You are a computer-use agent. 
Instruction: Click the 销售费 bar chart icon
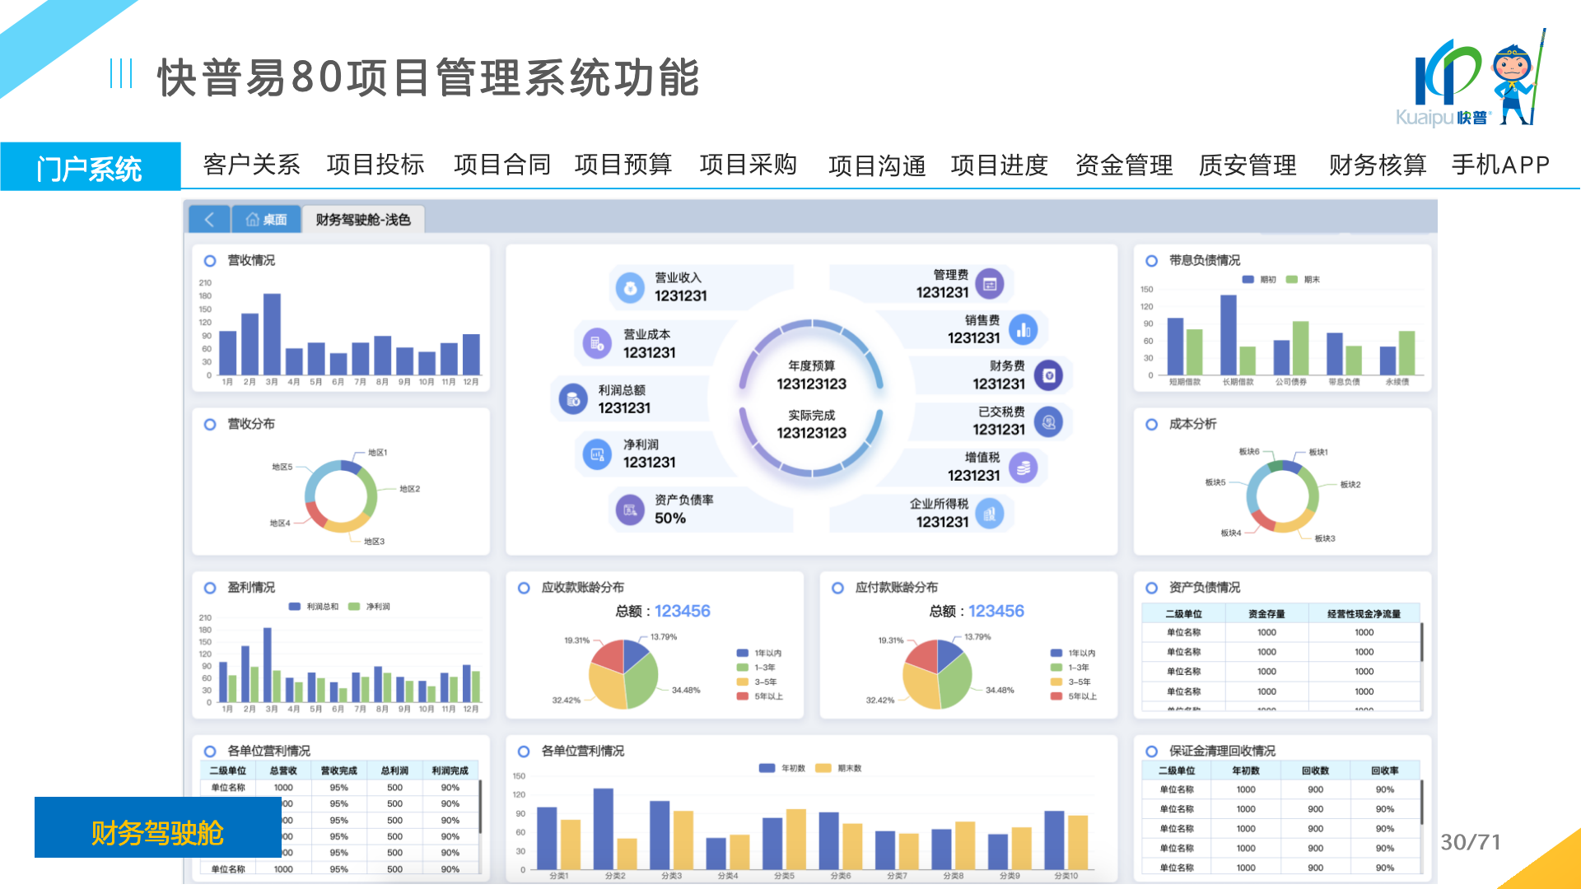tap(1023, 330)
